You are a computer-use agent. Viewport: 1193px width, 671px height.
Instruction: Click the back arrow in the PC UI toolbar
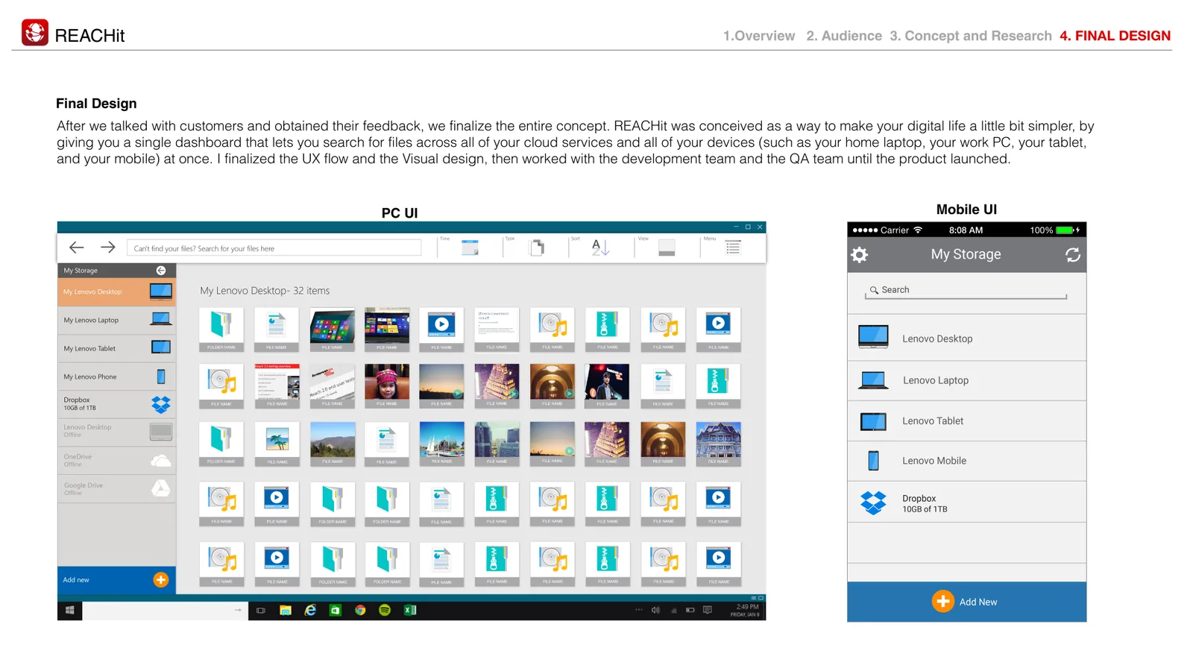(x=76, y=248)
